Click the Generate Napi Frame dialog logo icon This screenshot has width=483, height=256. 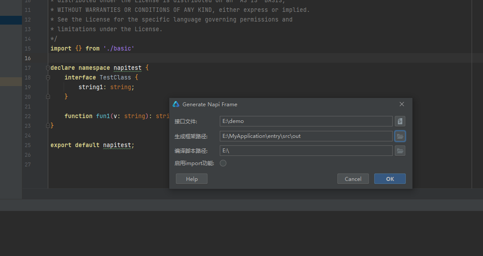point(176,104)
